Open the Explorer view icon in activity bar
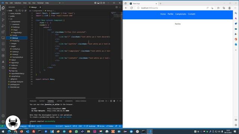 click(3, 8)
